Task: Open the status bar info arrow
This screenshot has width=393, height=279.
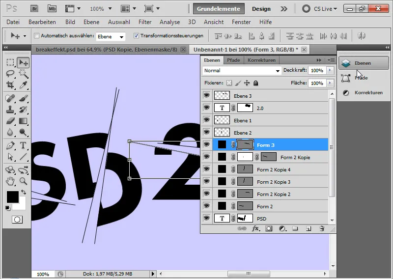Action: click(153, 274)
